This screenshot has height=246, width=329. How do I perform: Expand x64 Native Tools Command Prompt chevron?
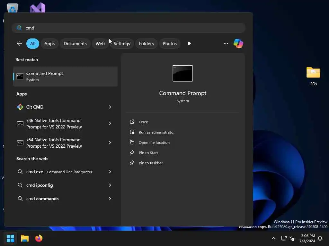pos(110,143)
